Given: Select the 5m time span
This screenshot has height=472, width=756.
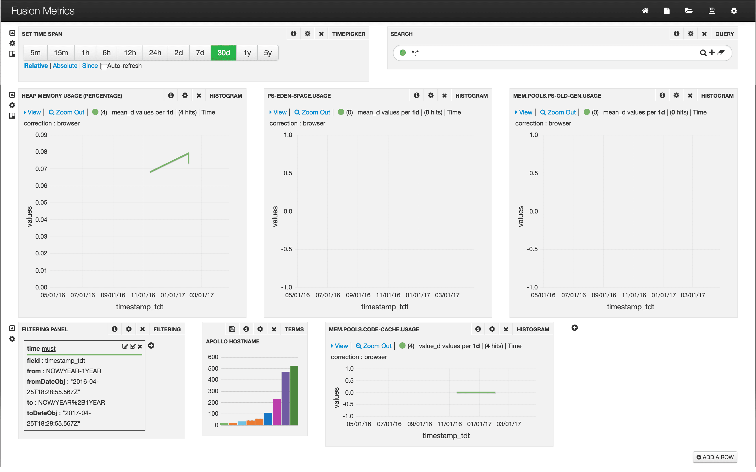Looking at the screenshot, I should (35, 53).
